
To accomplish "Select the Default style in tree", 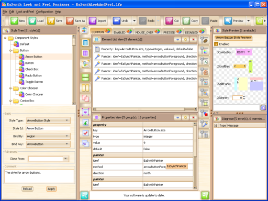I will 21,44.
